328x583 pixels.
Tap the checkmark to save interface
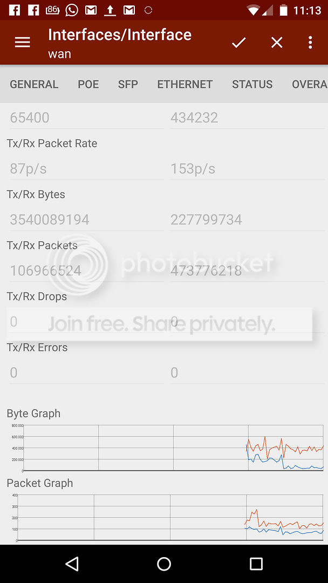pos(238,43)
